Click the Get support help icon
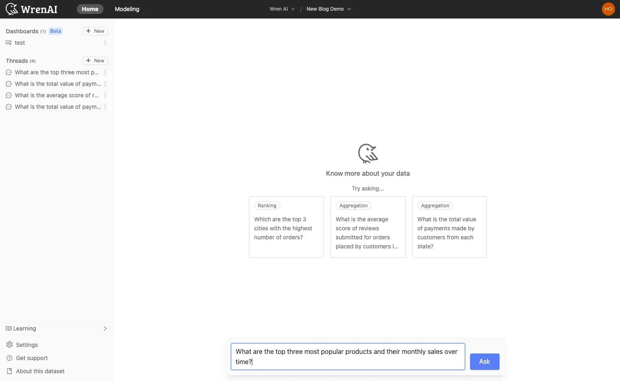This screenshot has width=620, height=381. [9, 358]
